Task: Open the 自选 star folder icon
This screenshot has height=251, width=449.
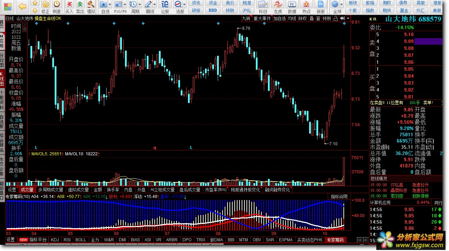Action: point(104,5)
